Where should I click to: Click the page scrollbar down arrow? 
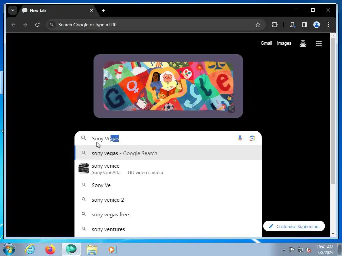click(x=333, y=234)
